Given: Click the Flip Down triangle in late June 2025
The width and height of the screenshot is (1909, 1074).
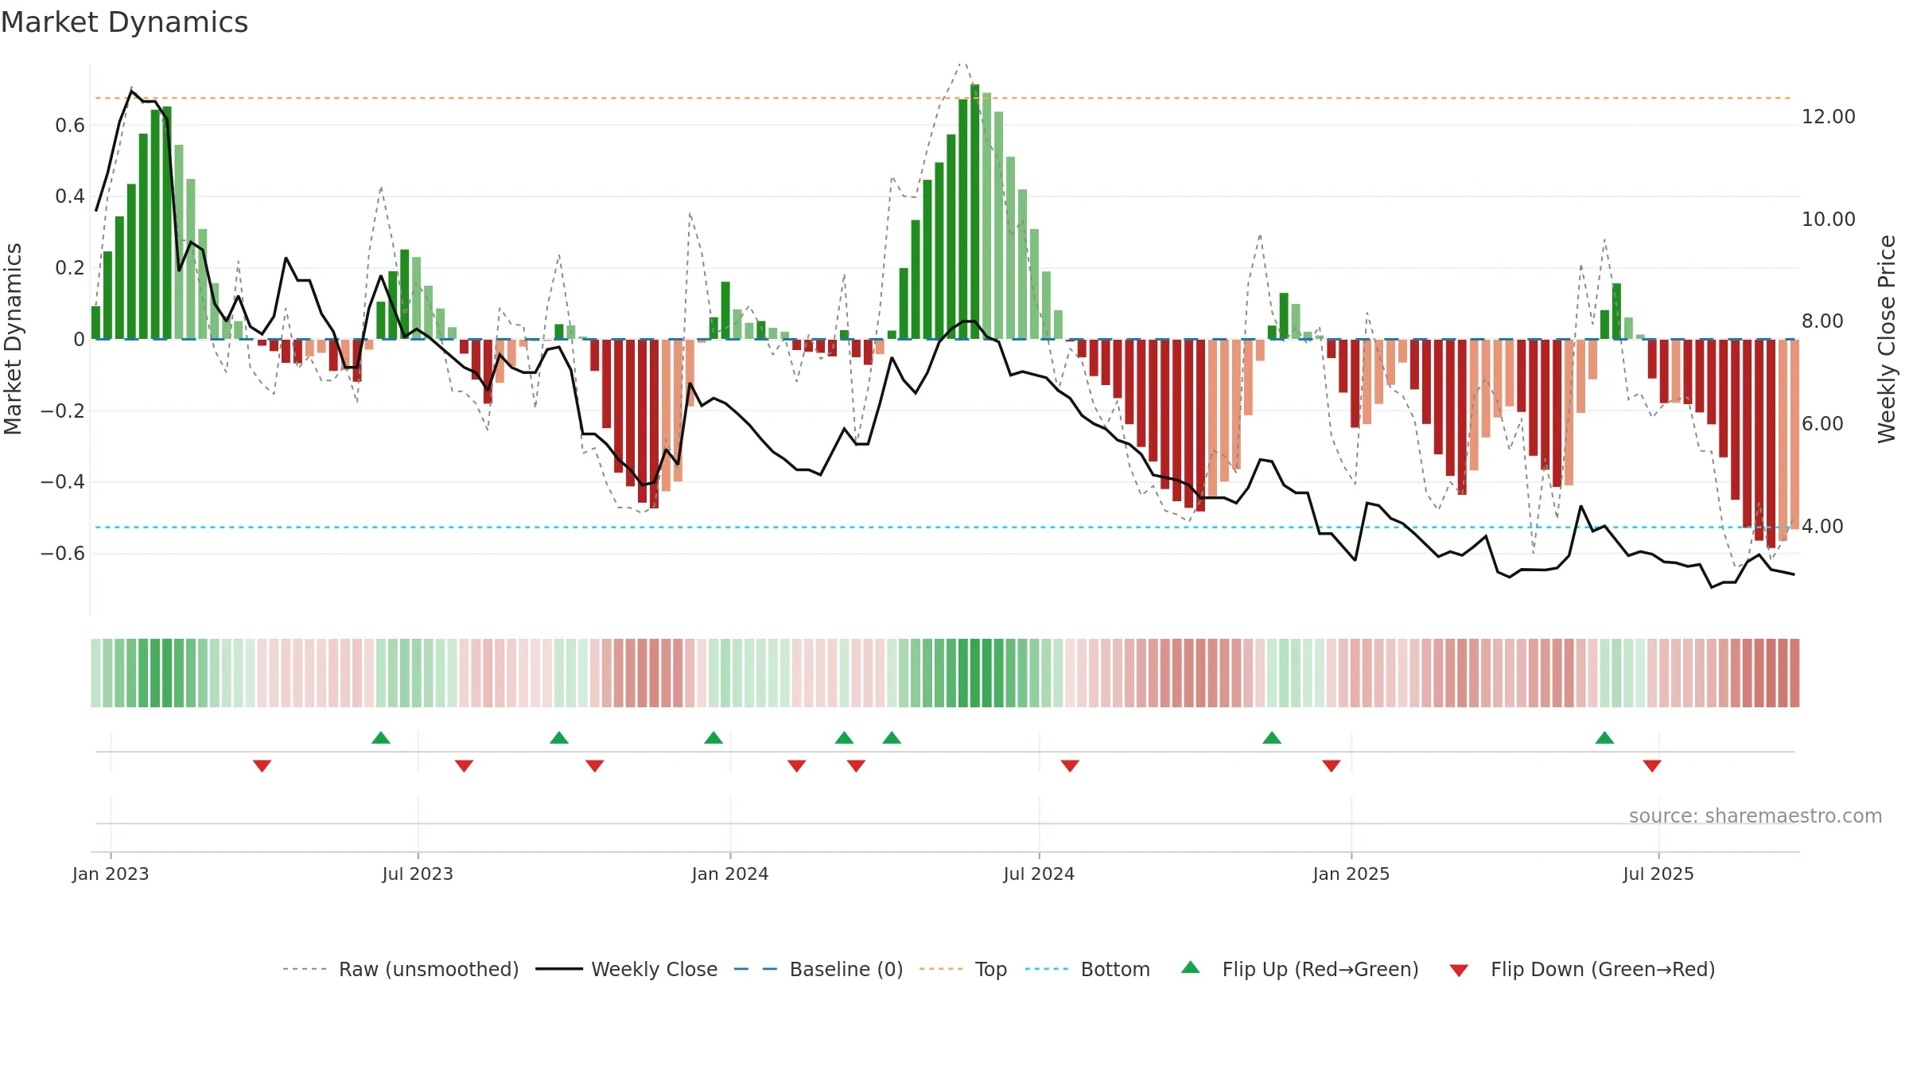Looking at the screenshot, I should click(x=1652, y=766).
